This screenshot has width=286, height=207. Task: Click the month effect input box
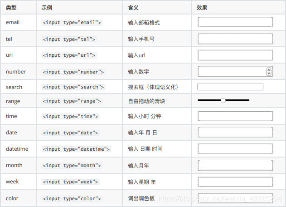(235, 165)
